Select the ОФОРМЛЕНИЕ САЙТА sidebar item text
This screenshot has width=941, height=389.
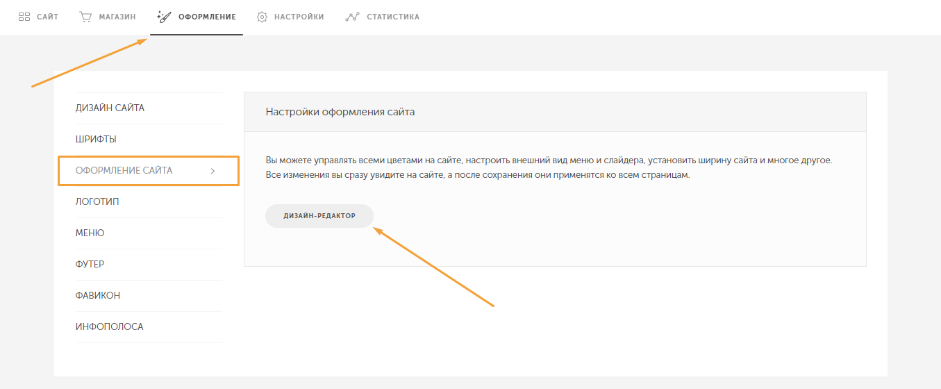124,171
